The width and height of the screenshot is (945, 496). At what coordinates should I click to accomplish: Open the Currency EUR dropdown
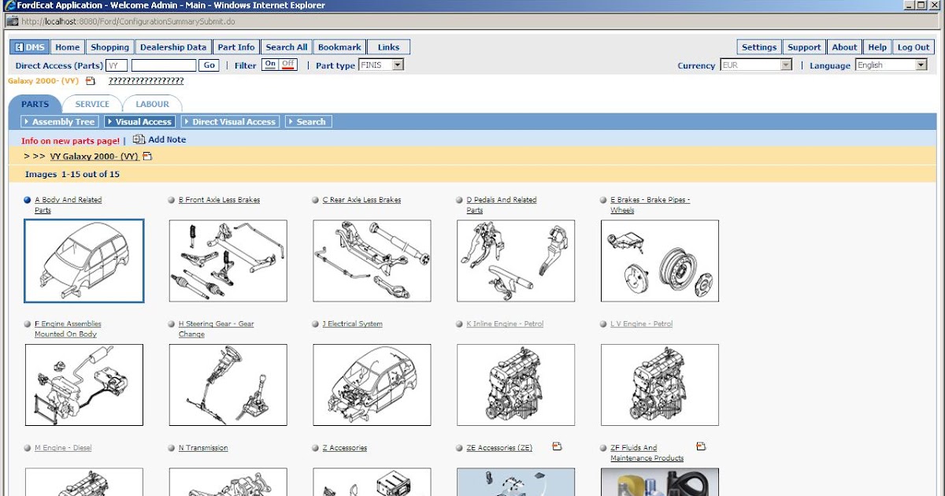[756, 65]
